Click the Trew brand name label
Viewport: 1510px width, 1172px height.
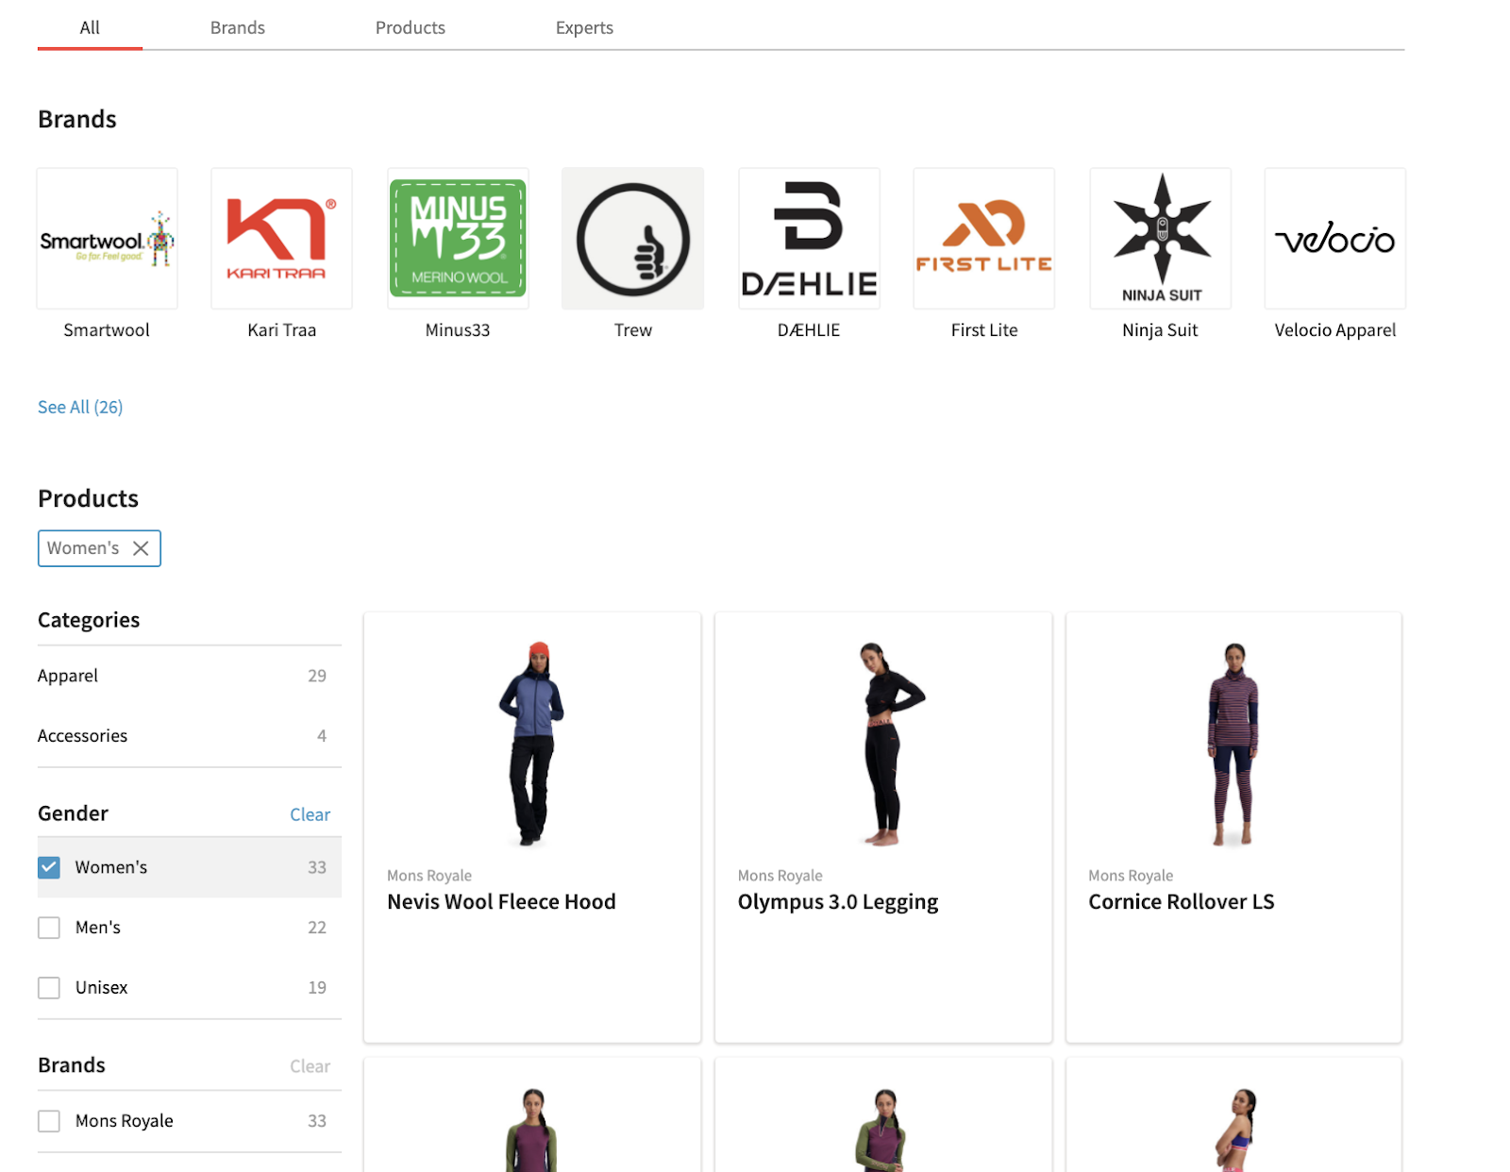tap(633, 330)
